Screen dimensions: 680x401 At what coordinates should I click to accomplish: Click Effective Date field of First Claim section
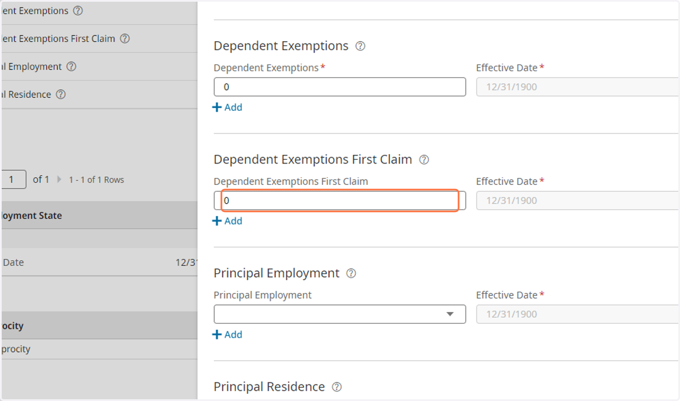(x=578, y=201)
